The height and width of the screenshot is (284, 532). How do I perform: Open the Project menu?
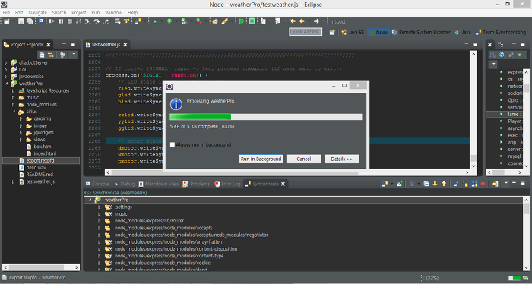click(79, 13)
